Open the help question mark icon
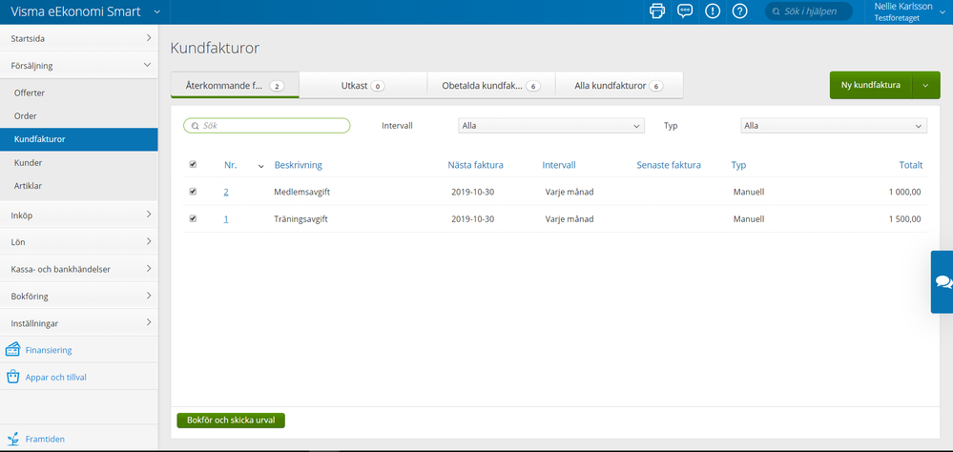 coord(739,11)
